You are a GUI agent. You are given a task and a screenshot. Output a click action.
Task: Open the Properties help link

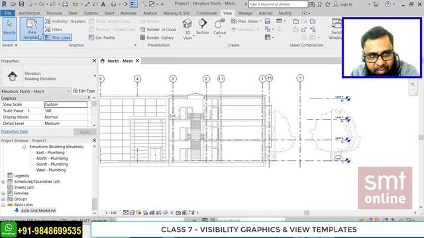(x=15, y=132)
